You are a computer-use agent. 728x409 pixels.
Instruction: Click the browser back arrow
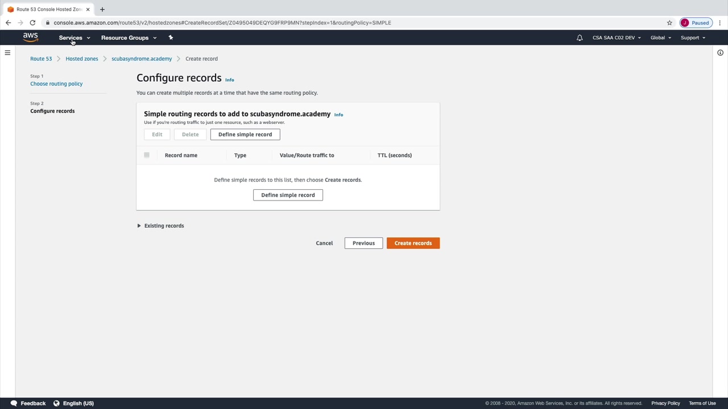(x=8, y=23)
